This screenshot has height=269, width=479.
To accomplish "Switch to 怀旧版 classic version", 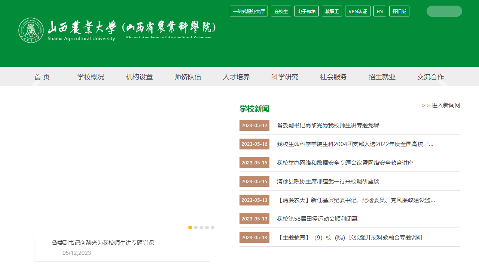I will click(399, 11).
